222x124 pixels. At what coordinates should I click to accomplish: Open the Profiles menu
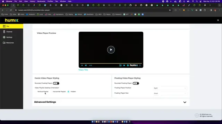[50, 1]
